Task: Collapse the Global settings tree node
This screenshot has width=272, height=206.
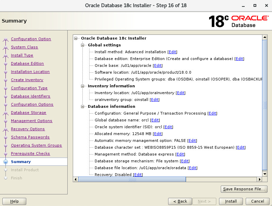Action: (83, 45)
